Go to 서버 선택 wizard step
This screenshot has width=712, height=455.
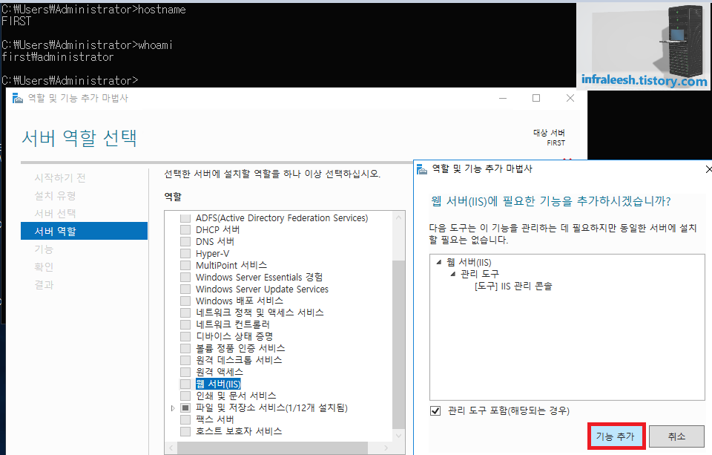(55, 214)
